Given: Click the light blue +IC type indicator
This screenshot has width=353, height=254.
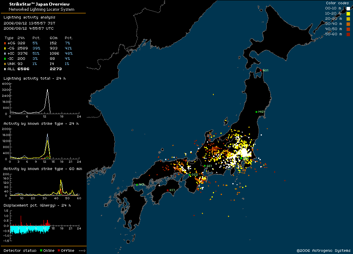Looking at the screenshot, I should (x=5, y=53).
